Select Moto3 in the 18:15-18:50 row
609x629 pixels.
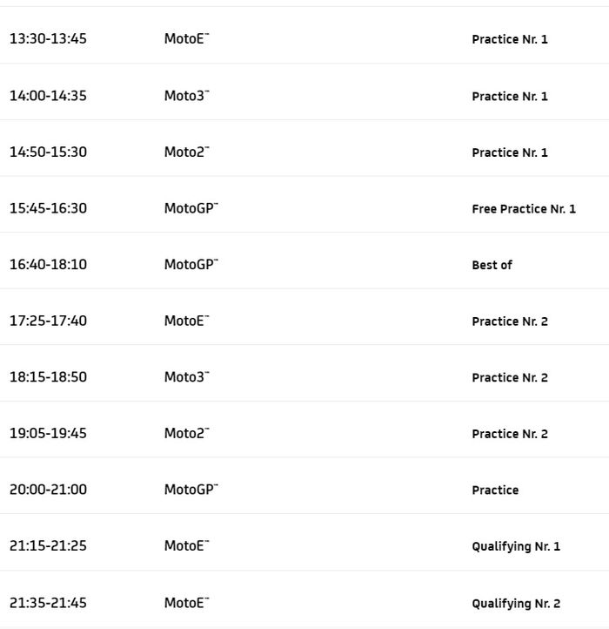pyautogui.click(x=186, y=377)
